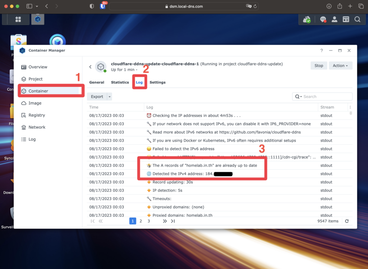This screenshot has height=269, width=368.
Task: Click the DSM search magnifier icon
Action: [357, 19]
